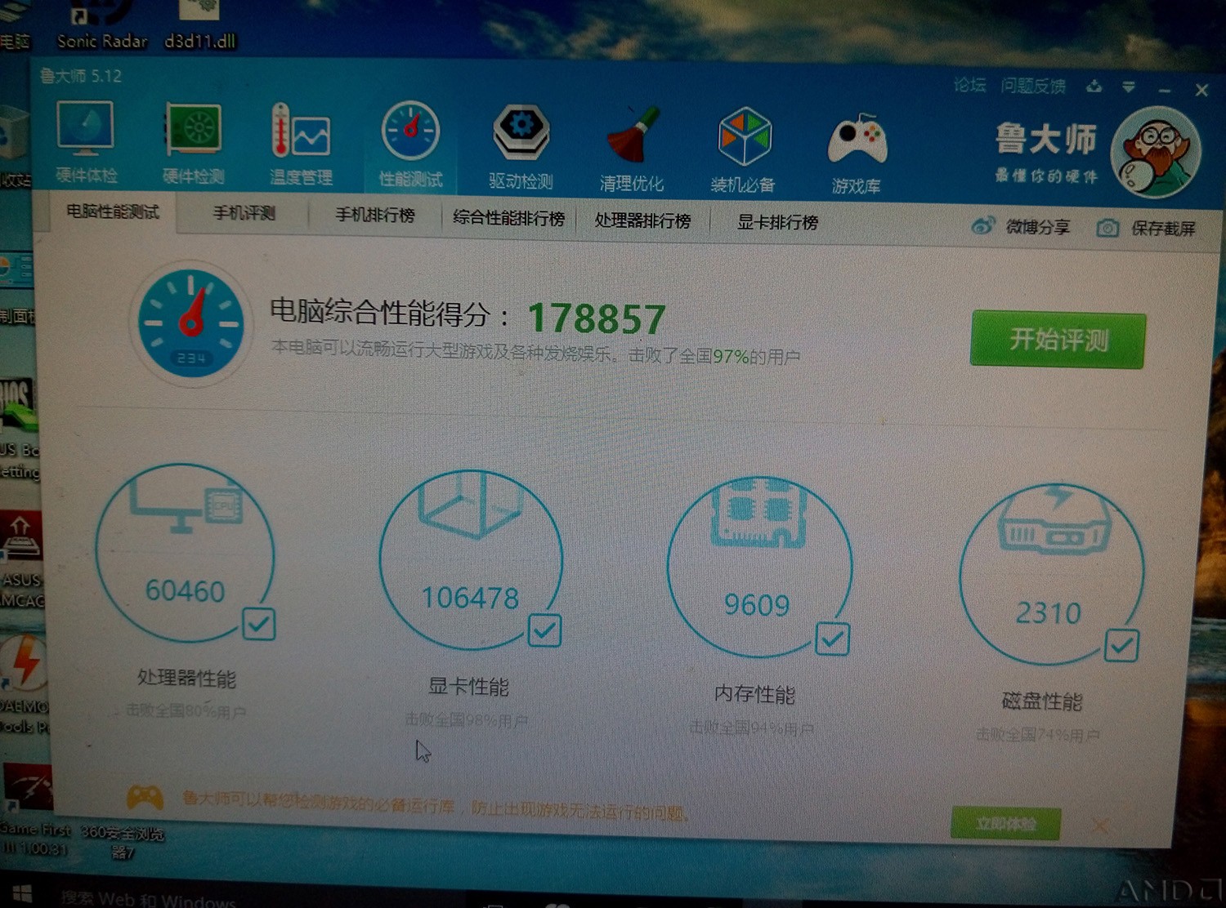The width and height of the screenshot is (1226, 908).
Task: Open title bar dropdown menu arrow
Action: point(1129,87)
